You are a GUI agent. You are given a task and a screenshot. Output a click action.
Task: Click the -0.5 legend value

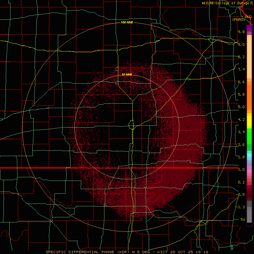click(x=240, y=195)
